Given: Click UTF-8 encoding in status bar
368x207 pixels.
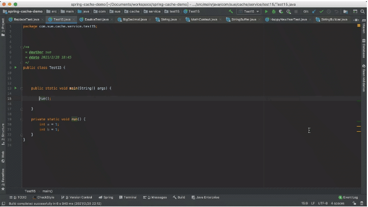Looking at the screenshot, I should click(323, 203).
